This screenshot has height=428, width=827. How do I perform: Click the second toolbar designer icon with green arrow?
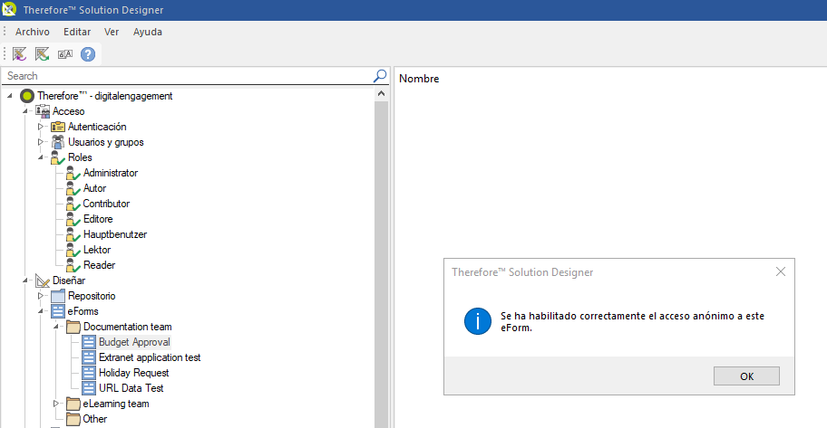[43, 53]
